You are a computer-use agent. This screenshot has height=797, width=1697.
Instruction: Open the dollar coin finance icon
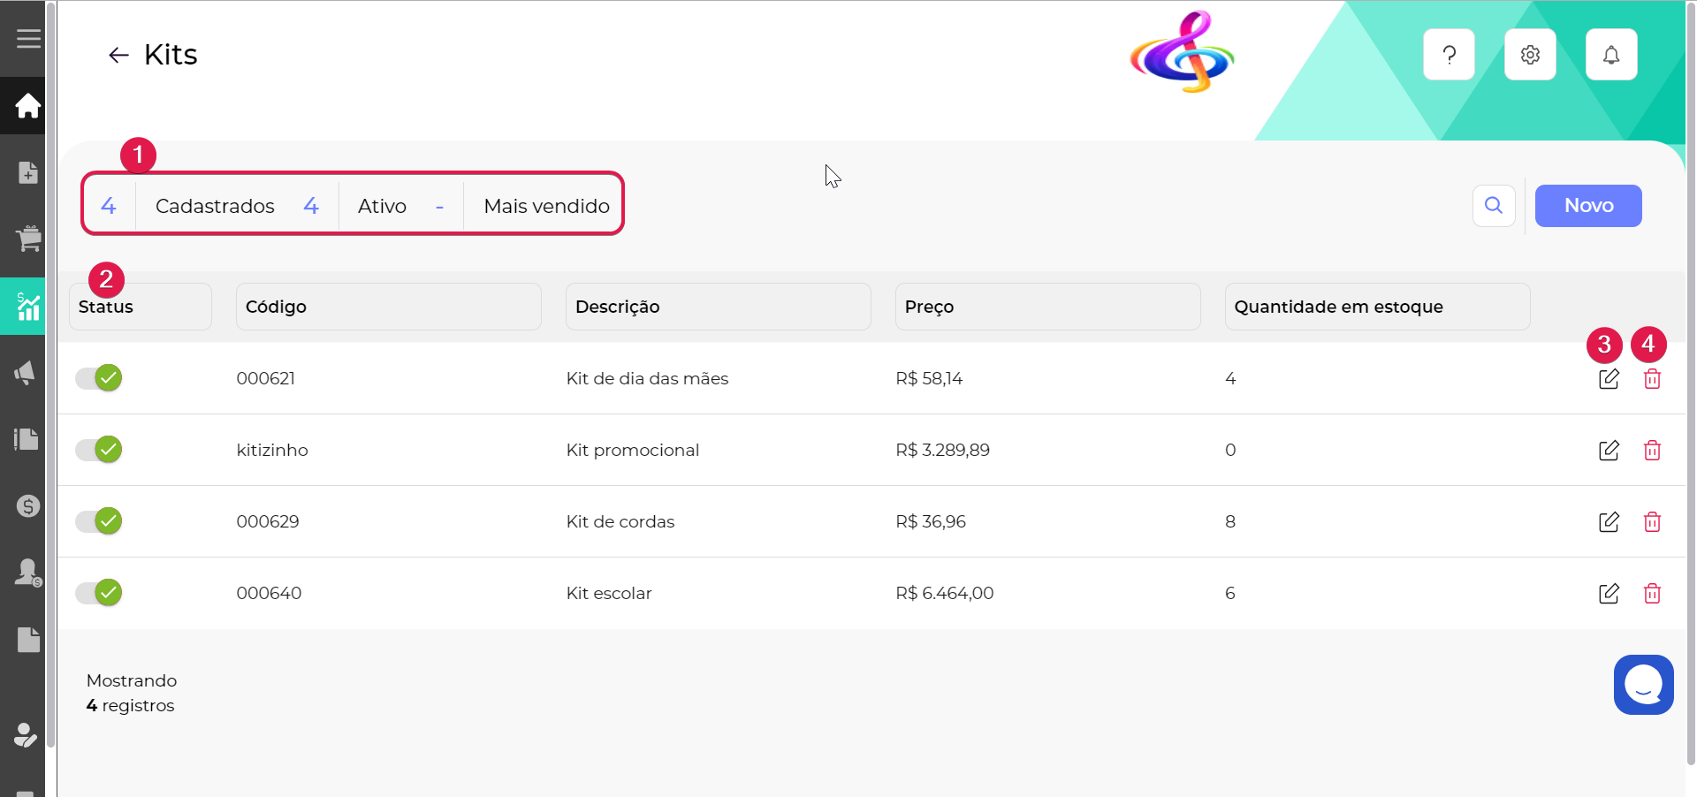click(28, 506)
